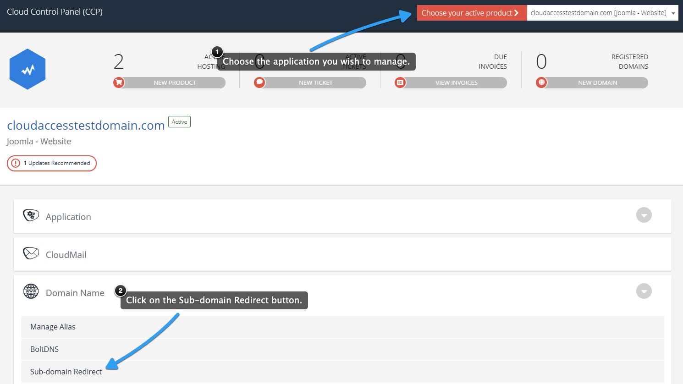Screen dimensions: 683x384
Task: Click the Application section title
Action: click(68, 217)
